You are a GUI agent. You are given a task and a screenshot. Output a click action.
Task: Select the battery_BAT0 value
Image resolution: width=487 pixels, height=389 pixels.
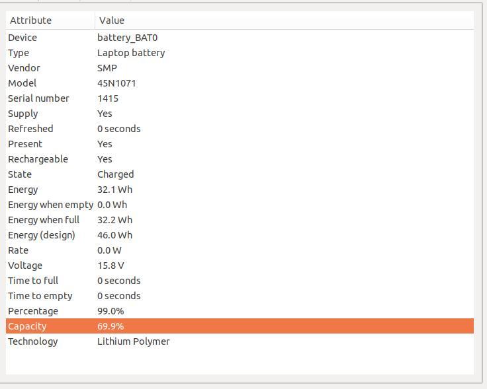127,38
